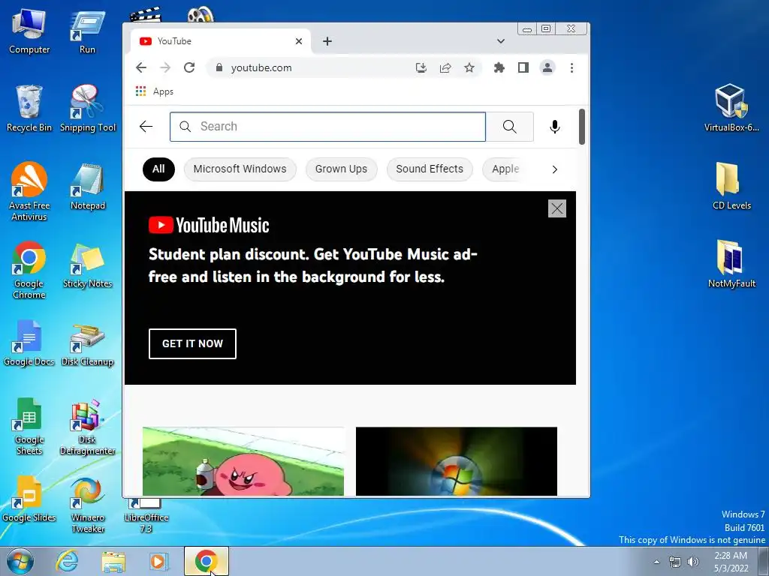The height and width of the screenshot is (576, 769).
Task: Select Disk Defragmenter shortcut
Action: (88, 426)
